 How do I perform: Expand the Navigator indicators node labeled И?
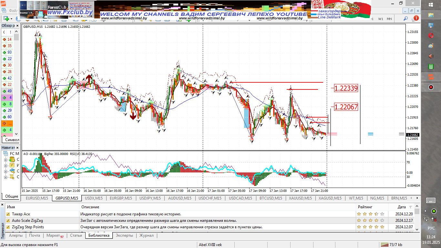(x=5, y=165)
